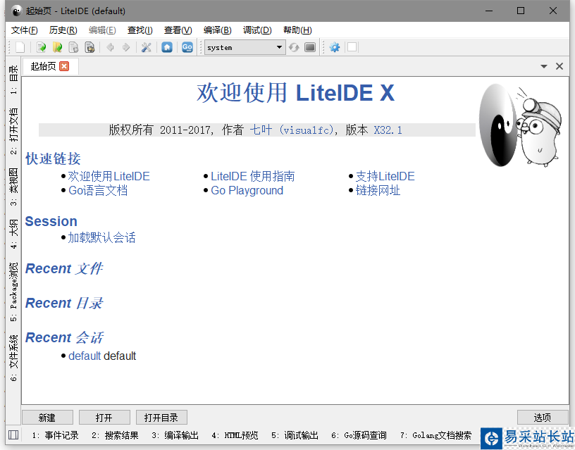Screen dimensions: 575x450
Task: Close the 起始页 tab via red X
Action: pyautogui.click(x=64, y=66)
